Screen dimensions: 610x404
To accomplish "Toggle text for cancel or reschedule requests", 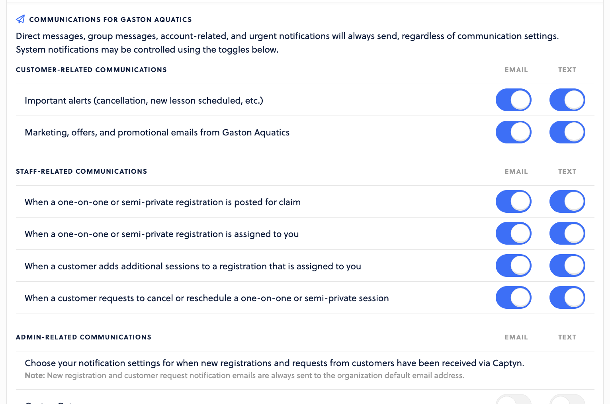I will 567,298.
